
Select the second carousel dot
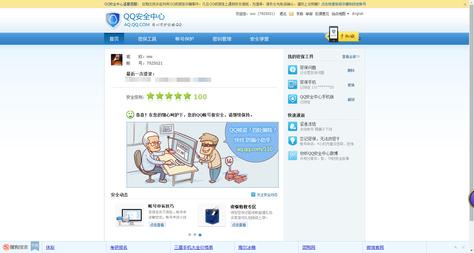click(x=195, y=235)
